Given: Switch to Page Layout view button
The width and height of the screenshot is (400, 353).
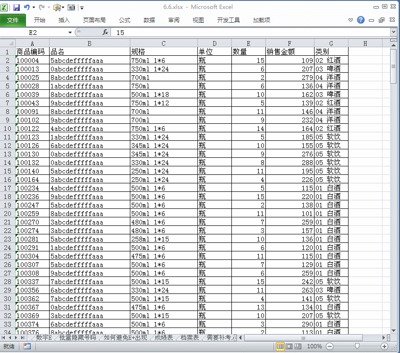Looking at the screenshot, I should pos(289,346).
